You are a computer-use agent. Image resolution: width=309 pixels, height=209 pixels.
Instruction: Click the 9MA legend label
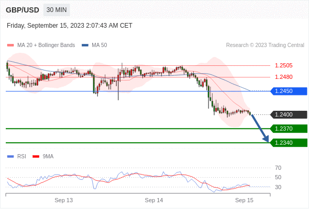coord(48,157)
